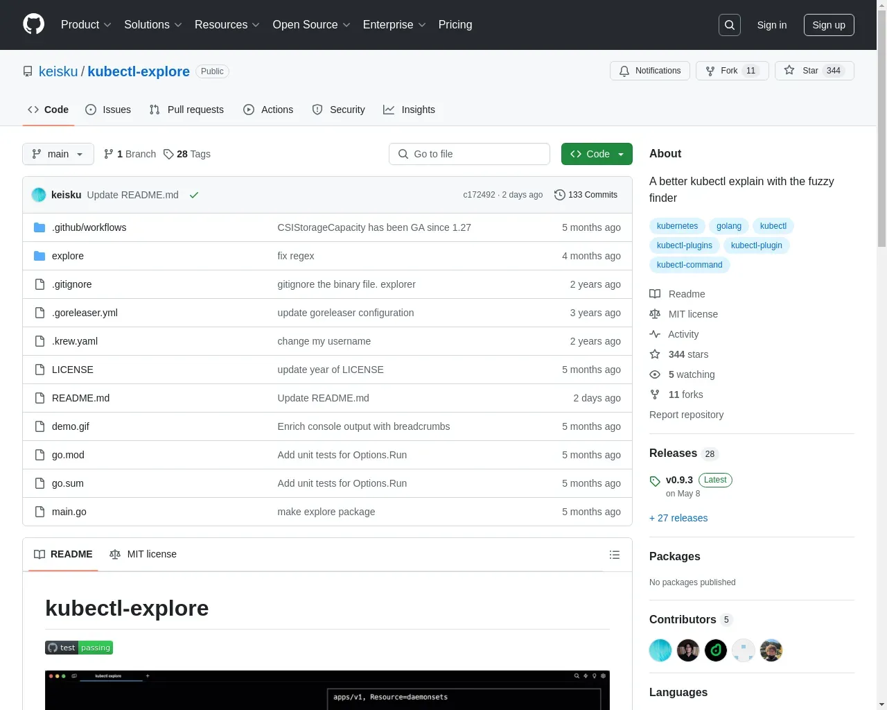Open the .goreleaser.yml file
Screen dimensions: 887x710
coord(85,313)
